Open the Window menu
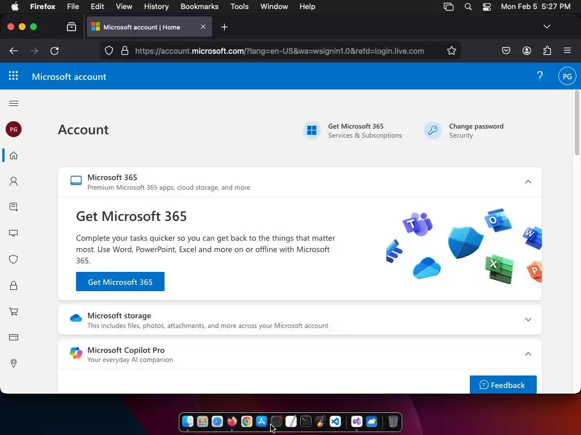The image size is (581, 435). (x=274, y=6)
